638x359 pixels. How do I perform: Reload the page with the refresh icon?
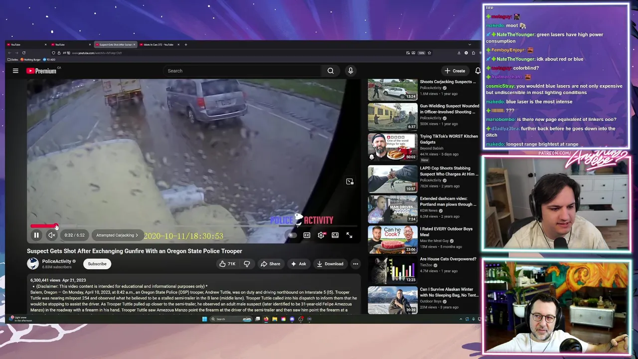point(23,53)
